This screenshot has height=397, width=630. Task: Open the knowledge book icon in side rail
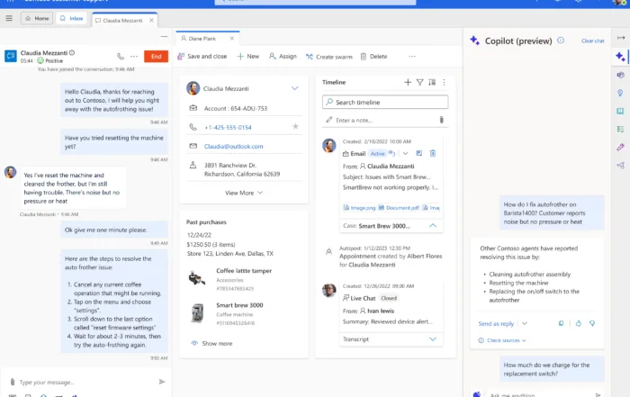pos(620,111)
